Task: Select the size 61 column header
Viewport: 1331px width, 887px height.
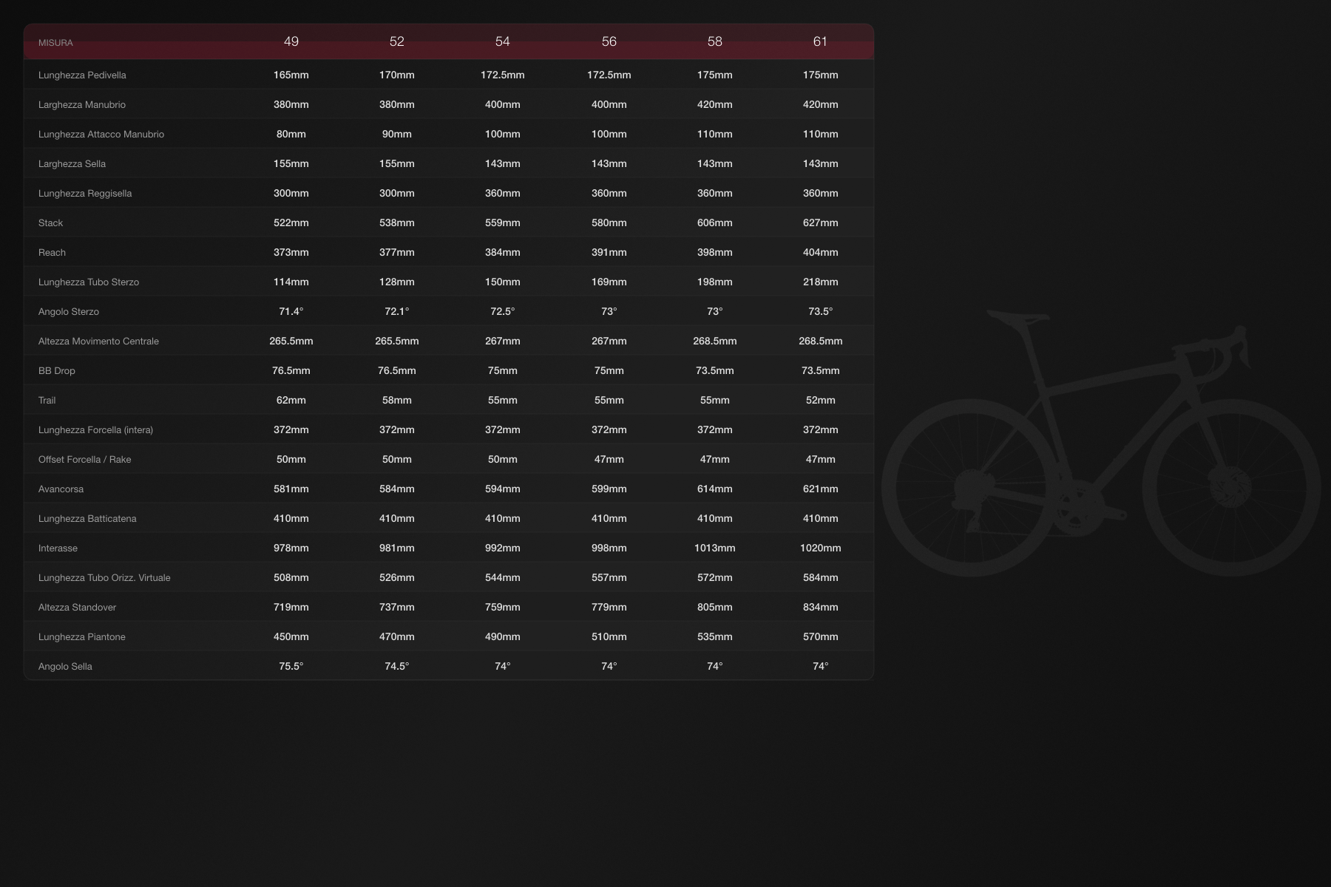Action: 822,42
